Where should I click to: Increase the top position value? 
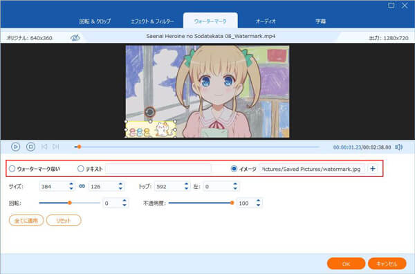point(186,184)
